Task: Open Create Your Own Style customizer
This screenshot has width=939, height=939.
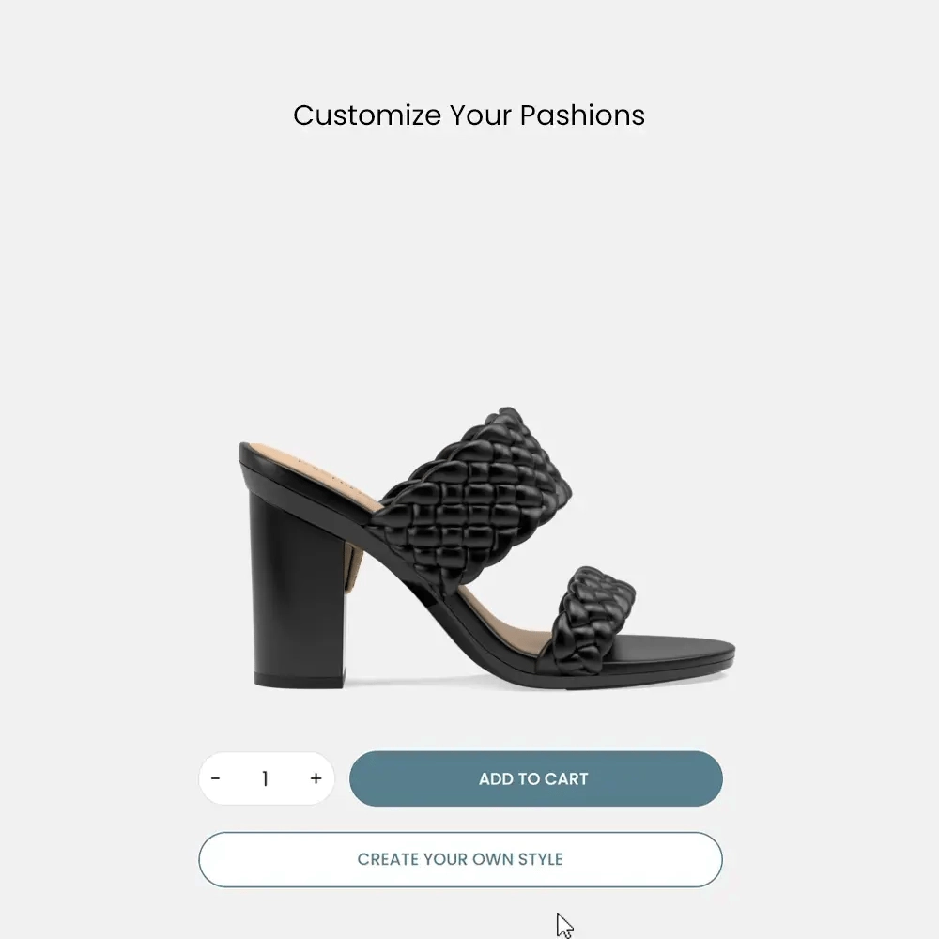Action: point(460,859)
